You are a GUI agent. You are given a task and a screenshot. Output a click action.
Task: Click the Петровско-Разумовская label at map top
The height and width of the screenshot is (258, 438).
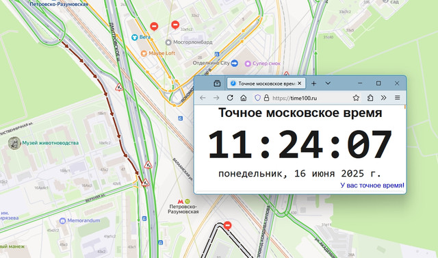tap(59, 4)
